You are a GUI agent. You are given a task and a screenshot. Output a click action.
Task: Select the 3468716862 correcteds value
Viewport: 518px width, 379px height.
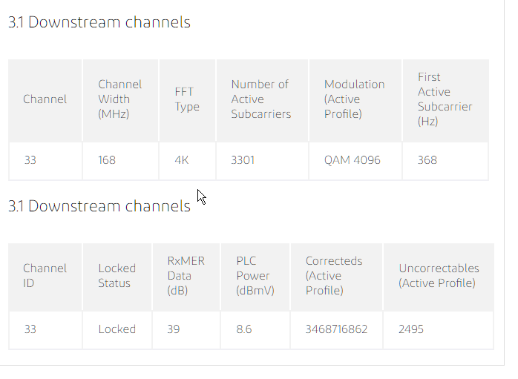coord(336,329)
